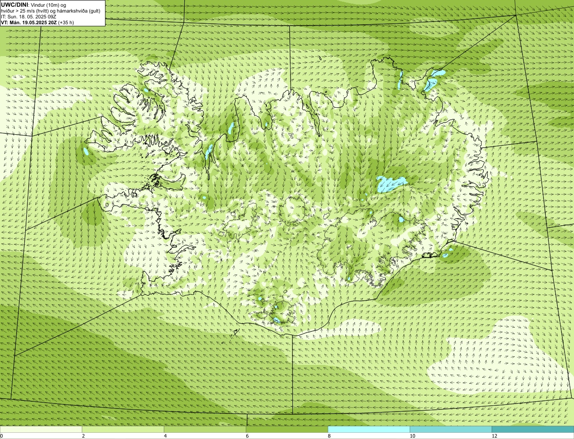Click the darker green 6–8 color scale segment
This screenshot has width=574, height=439.
(x=287, y=430)
